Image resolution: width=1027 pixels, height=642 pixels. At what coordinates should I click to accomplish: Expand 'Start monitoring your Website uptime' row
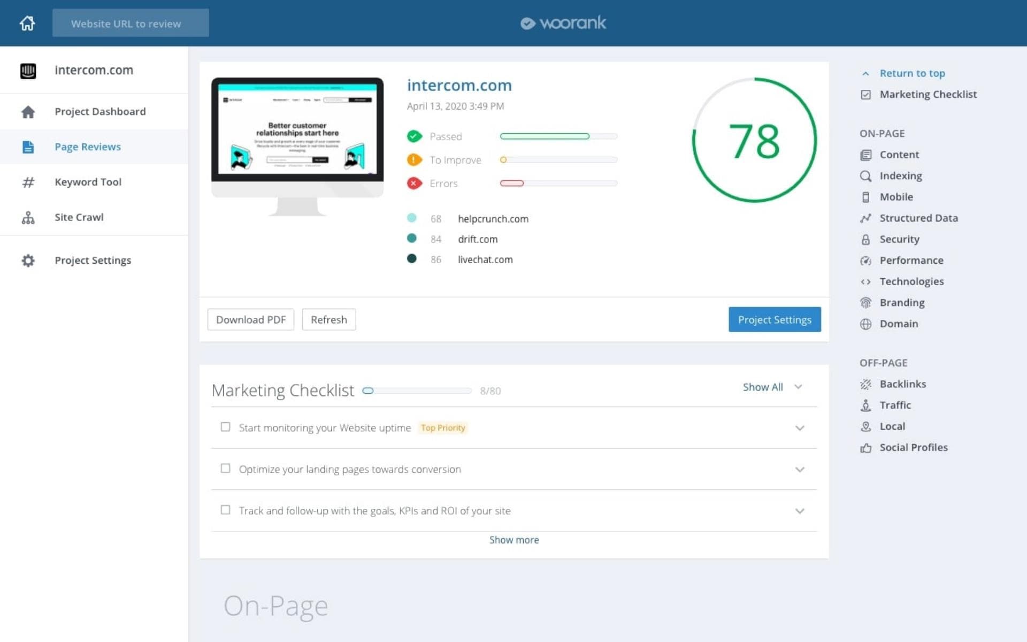coord(800,428)
